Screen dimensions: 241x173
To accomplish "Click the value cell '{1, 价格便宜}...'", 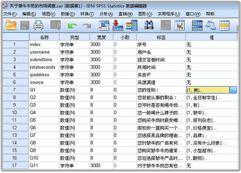I will 212,128.
